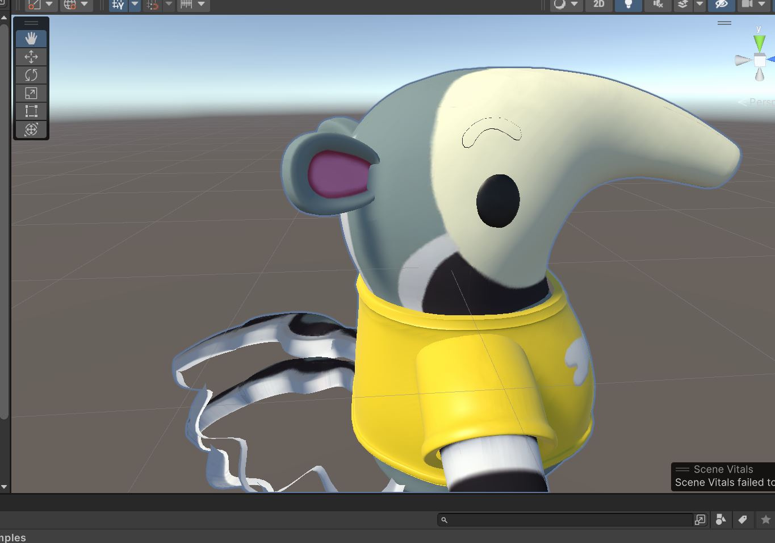The height and width of the screenshot is (543, 775).
Task: Click the favorites star icon
Action: pyautogui.click(x=765, y=520)
